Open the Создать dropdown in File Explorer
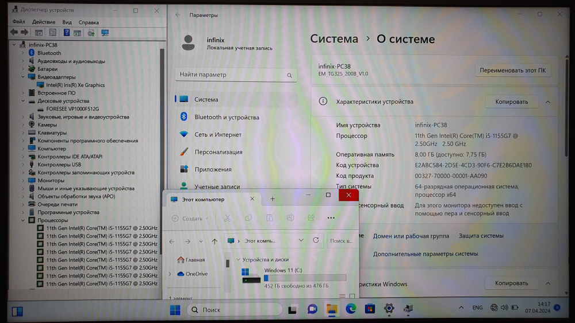This screenshot has height=323, width=575. [190, 219]
